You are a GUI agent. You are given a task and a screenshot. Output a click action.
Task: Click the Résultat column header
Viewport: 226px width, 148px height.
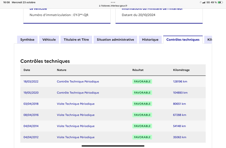point(138,70)
